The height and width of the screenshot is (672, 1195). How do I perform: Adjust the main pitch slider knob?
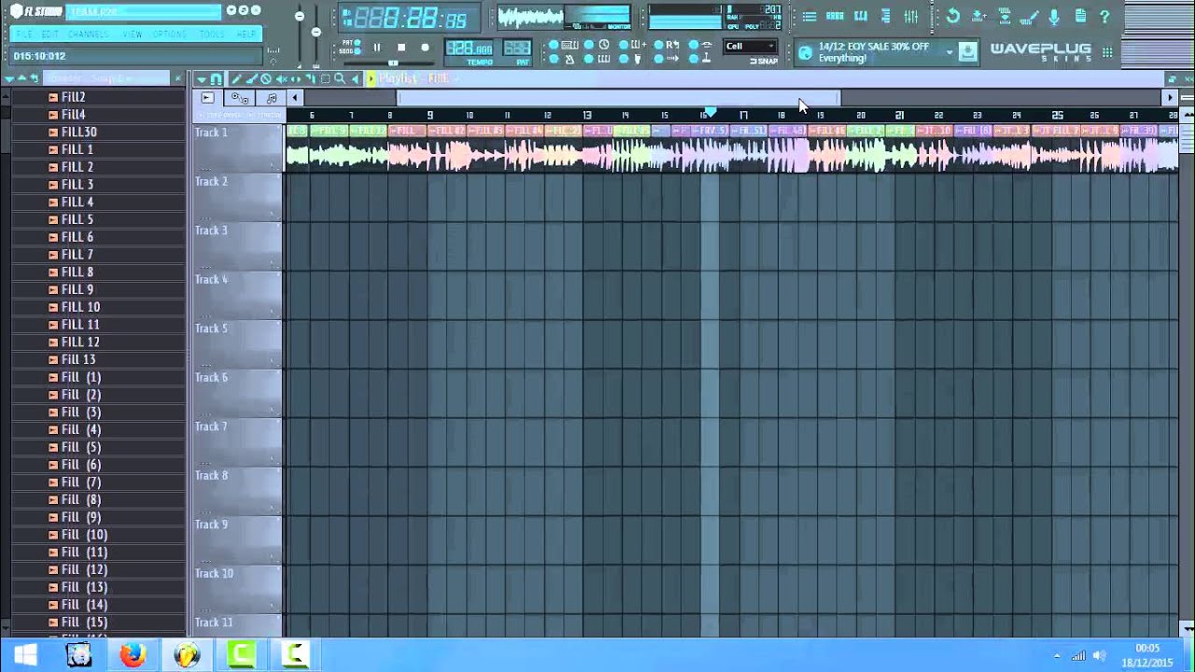point(316,32)
